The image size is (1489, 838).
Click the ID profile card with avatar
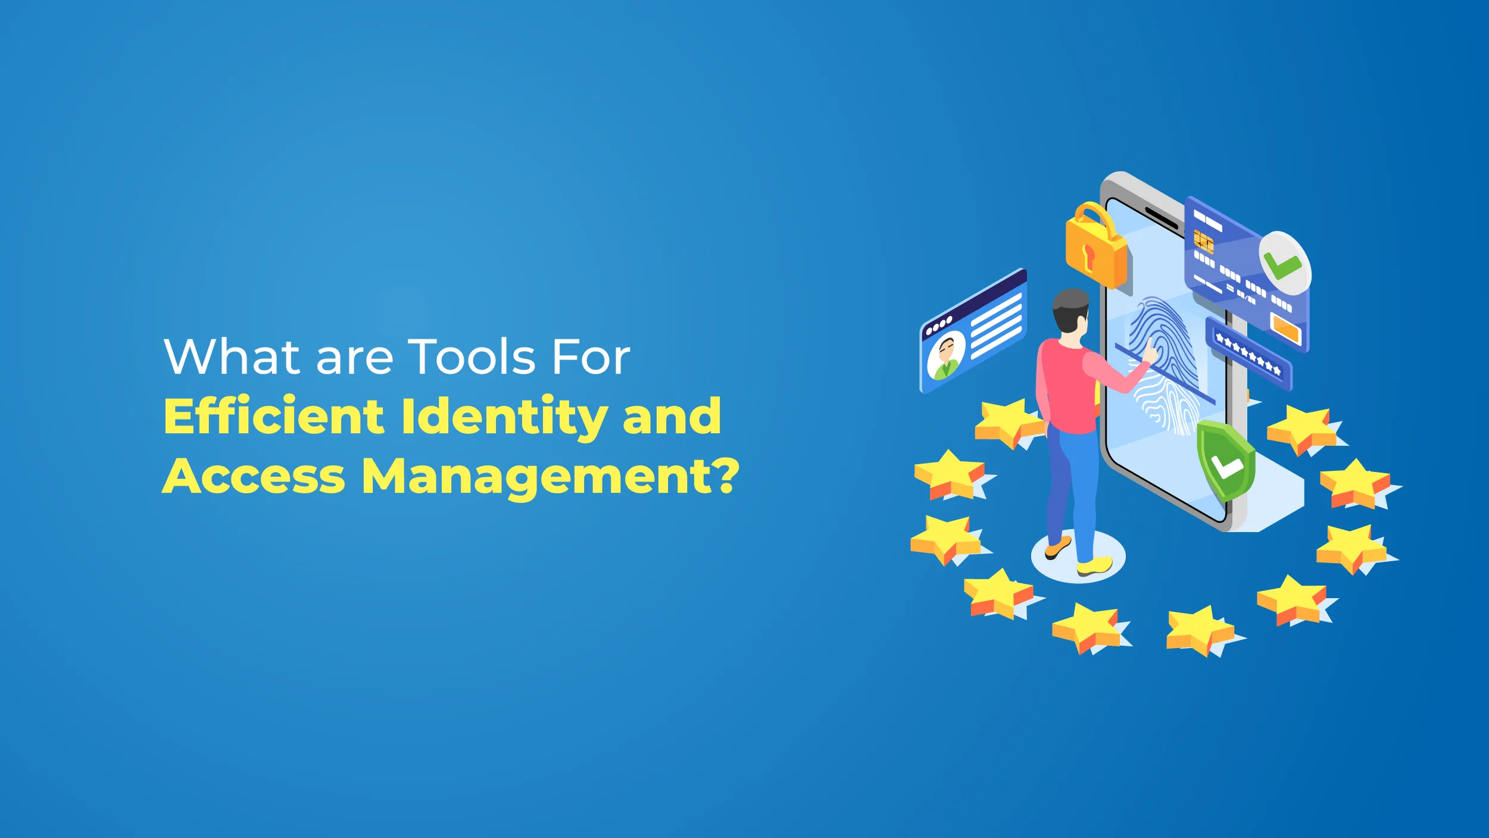973,331
